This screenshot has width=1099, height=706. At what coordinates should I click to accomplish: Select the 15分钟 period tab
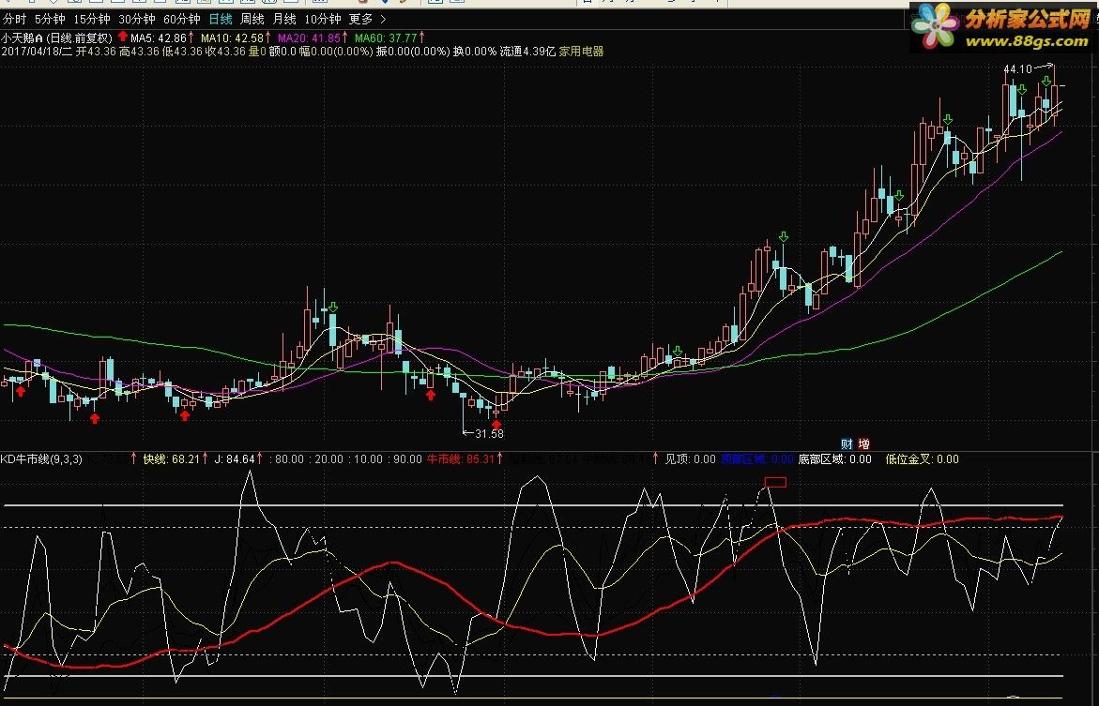92,19
